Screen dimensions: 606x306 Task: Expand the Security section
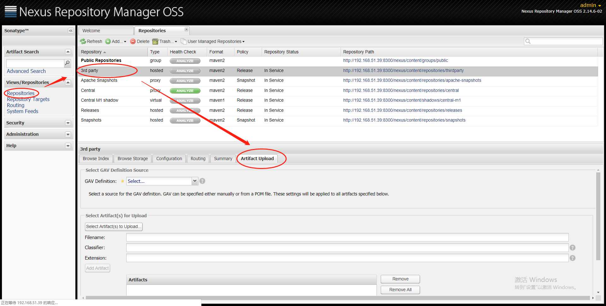(x=68, y=123)
